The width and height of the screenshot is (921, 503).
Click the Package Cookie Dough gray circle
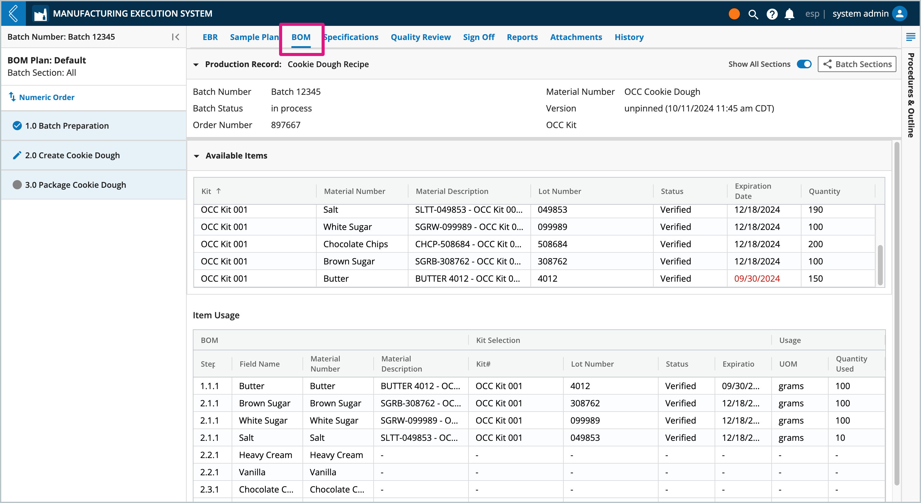tap(17, 185)
